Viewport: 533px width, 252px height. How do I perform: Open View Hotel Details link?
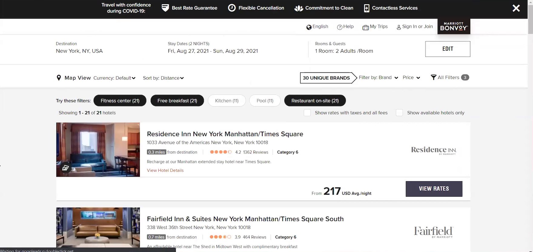tap(165, 170)
